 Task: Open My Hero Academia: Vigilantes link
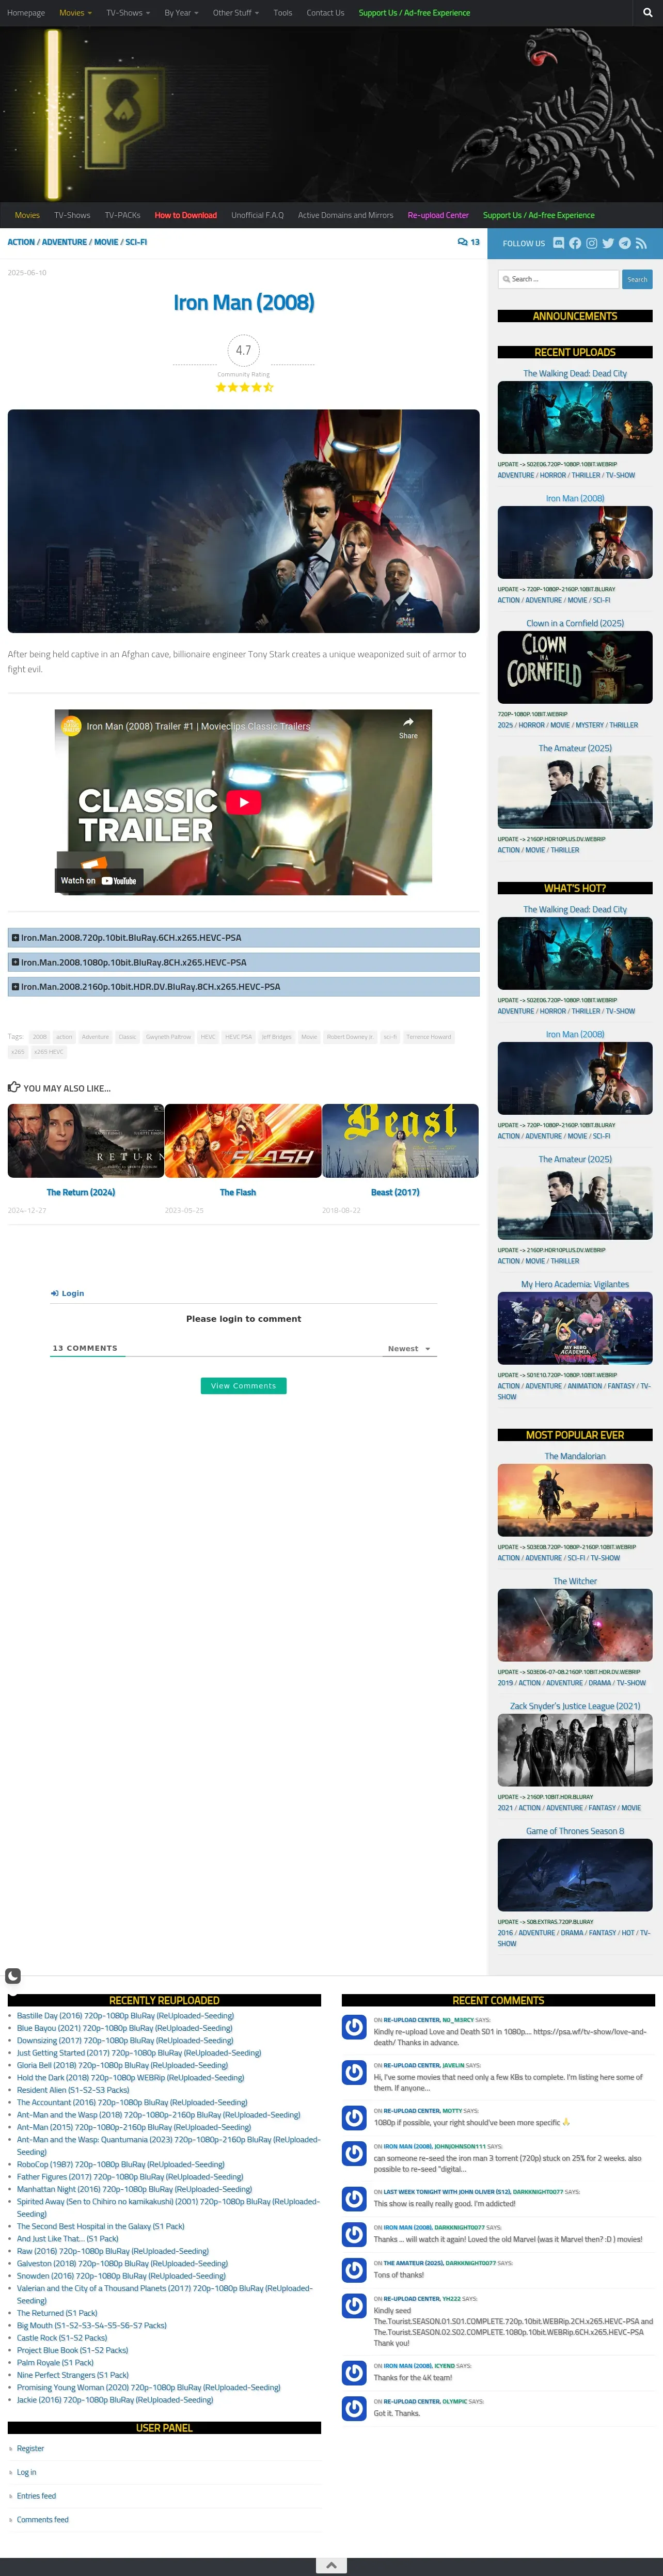(x=575, y=1284)
